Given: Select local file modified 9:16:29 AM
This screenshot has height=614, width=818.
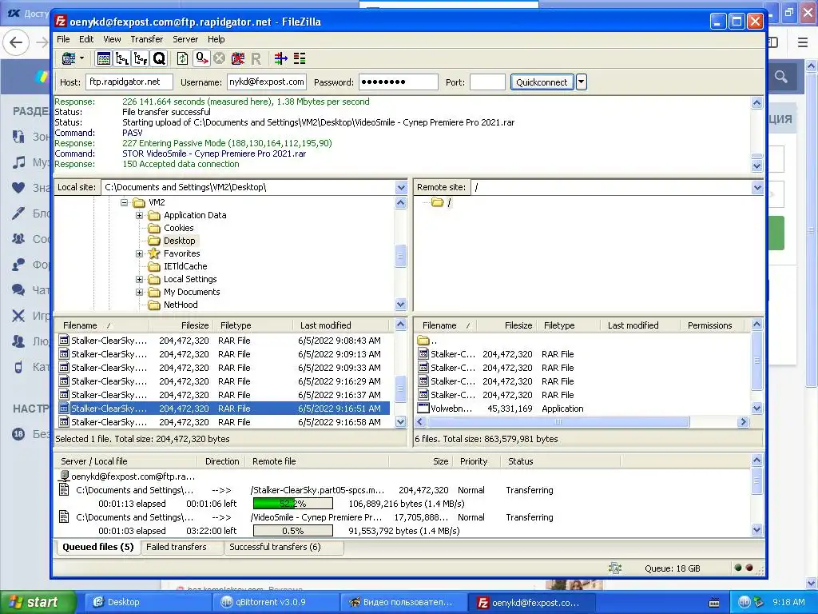Looking at the screenshot, I should 223,381.
